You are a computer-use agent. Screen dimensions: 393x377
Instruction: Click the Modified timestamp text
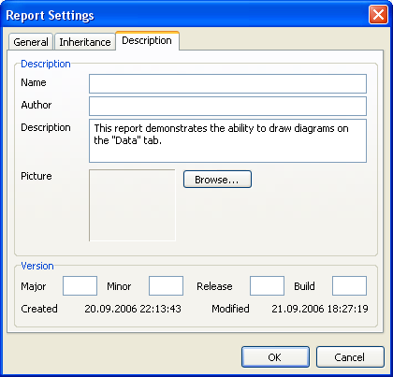320,309
